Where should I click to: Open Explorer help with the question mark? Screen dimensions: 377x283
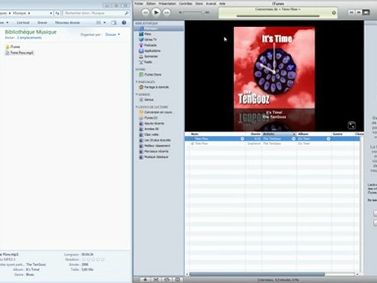coord(124,22)
